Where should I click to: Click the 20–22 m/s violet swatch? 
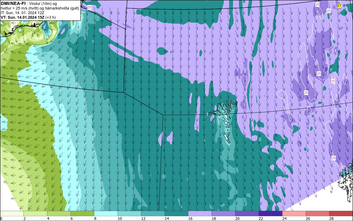tap(247, 213)
